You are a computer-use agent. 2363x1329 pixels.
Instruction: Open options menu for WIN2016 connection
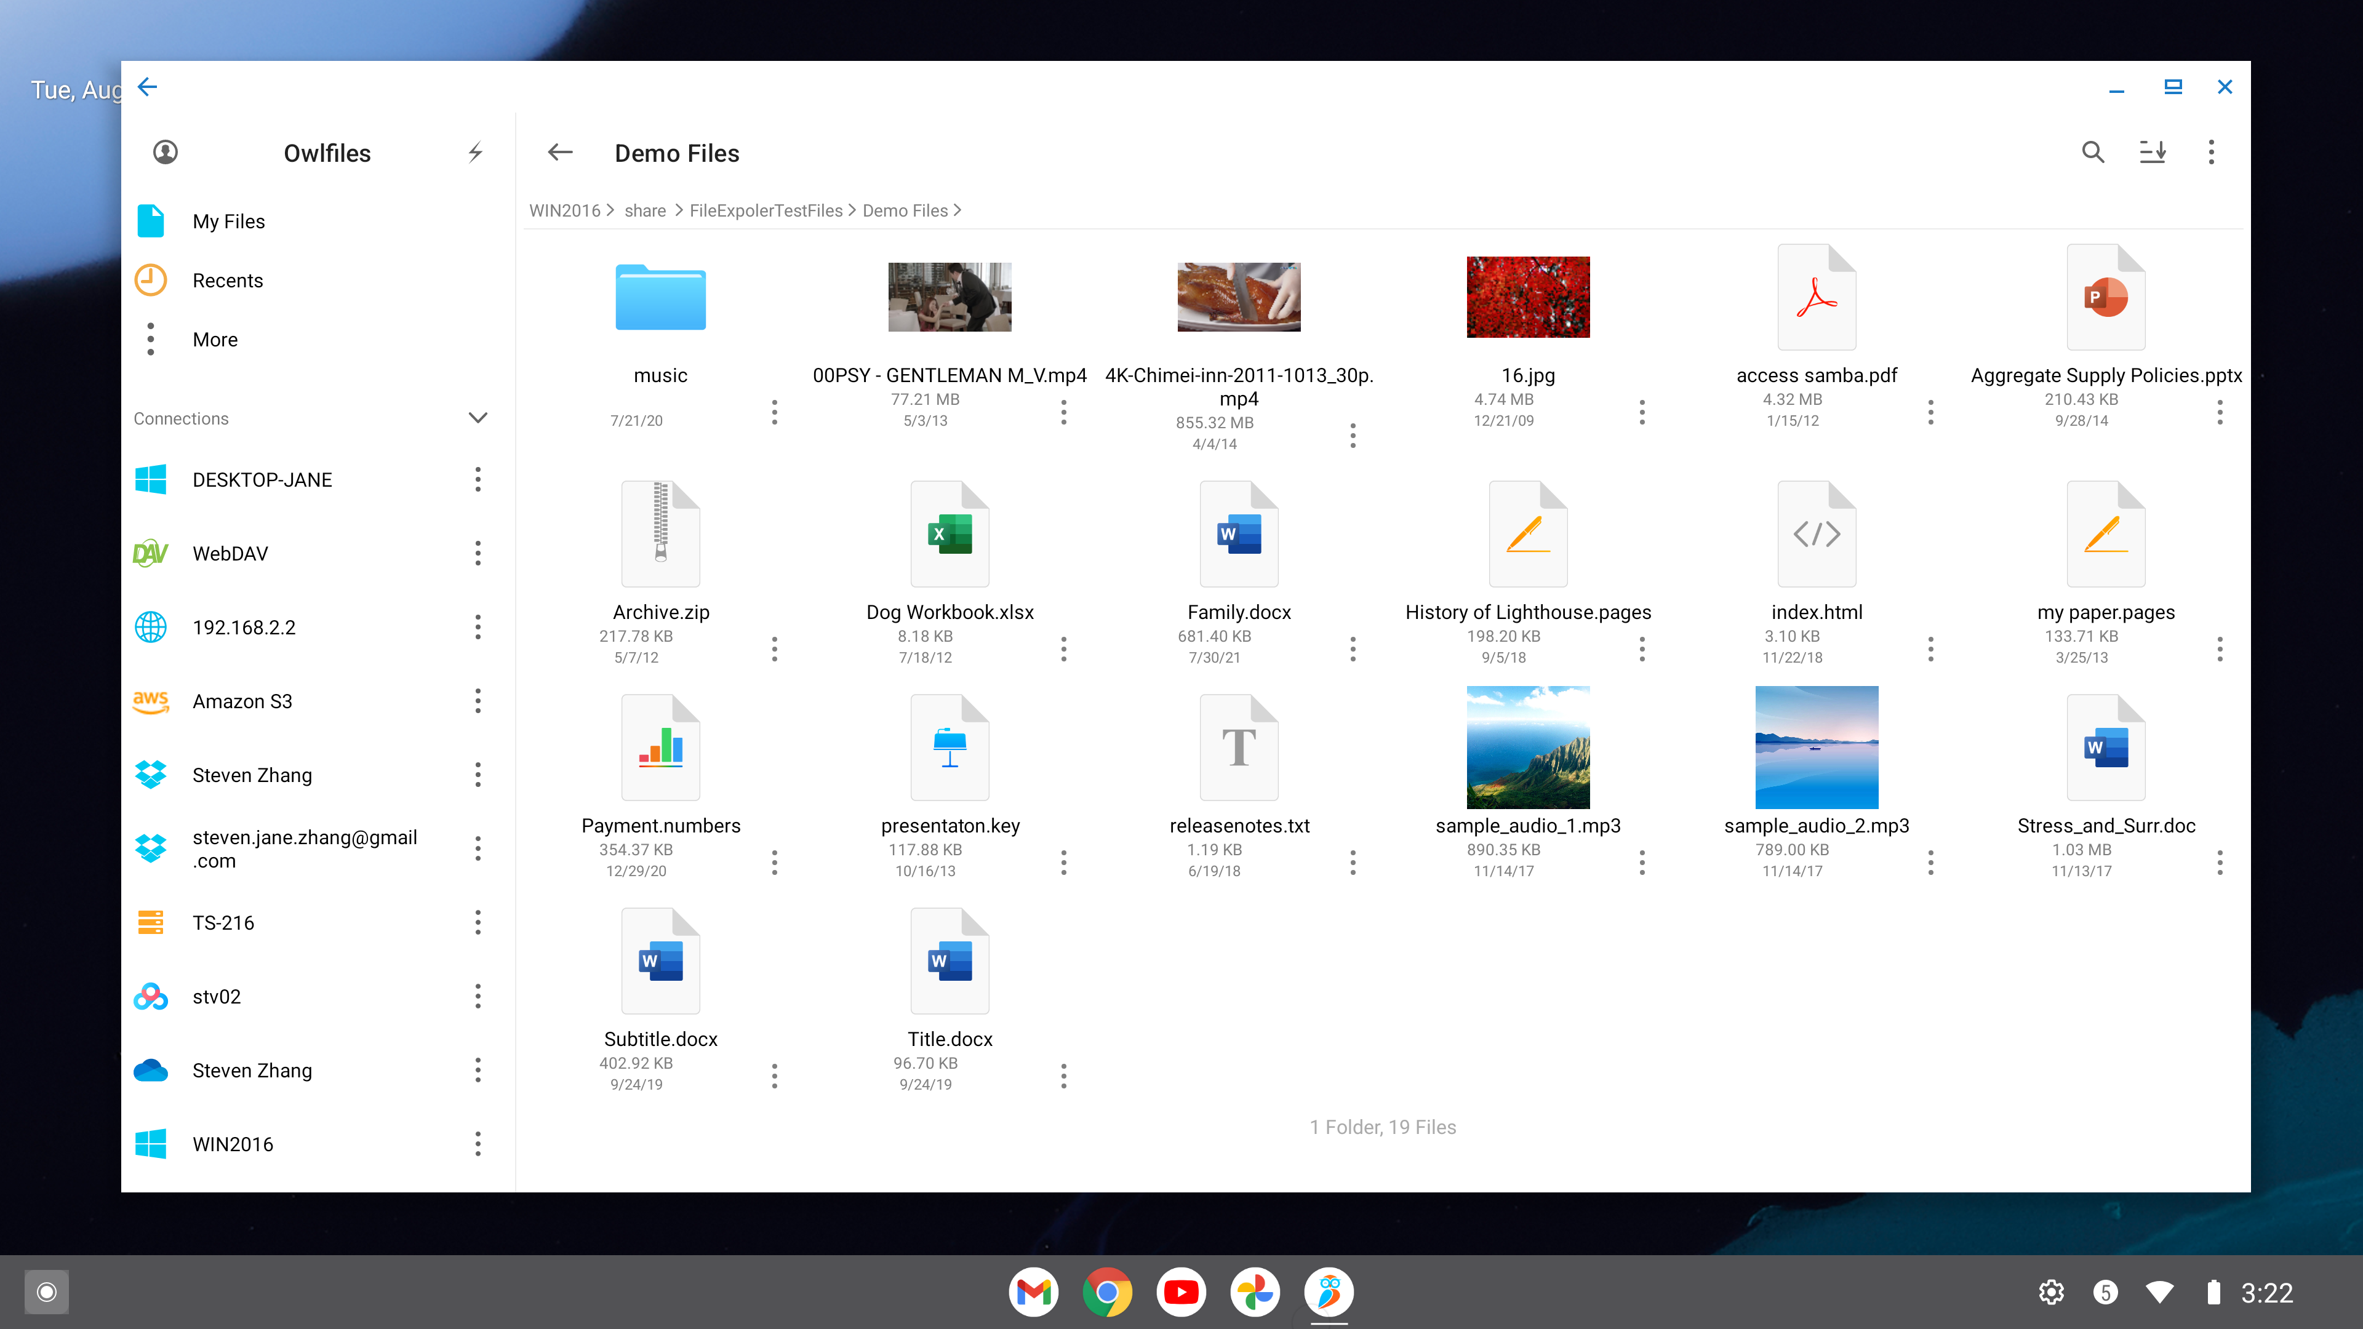pyautogui.click(x=477, y=1144)
